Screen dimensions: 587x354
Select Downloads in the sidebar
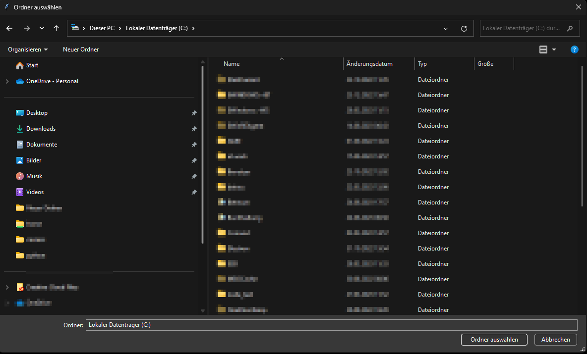[x=41, y=129]
